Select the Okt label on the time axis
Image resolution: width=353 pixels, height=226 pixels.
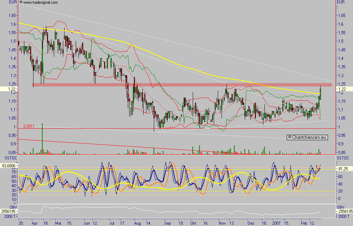[x=193, y=223]
